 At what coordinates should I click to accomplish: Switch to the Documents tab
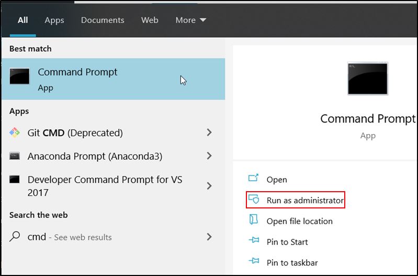[103, 20]
